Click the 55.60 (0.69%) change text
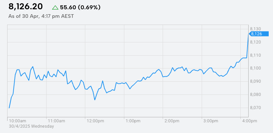Viewport: 273px width, 133px height. click(x=80, y=7)
